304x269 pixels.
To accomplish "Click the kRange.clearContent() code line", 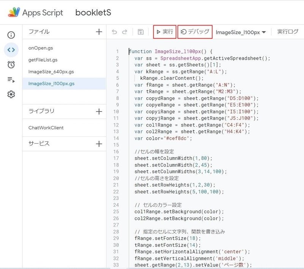I will 172,78.
